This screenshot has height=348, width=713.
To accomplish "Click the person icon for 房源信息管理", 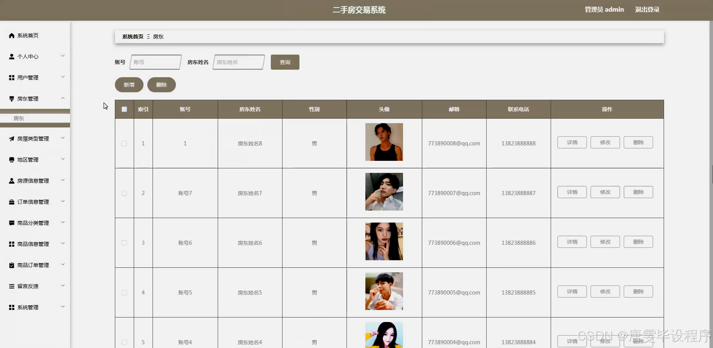I will 12,181.
